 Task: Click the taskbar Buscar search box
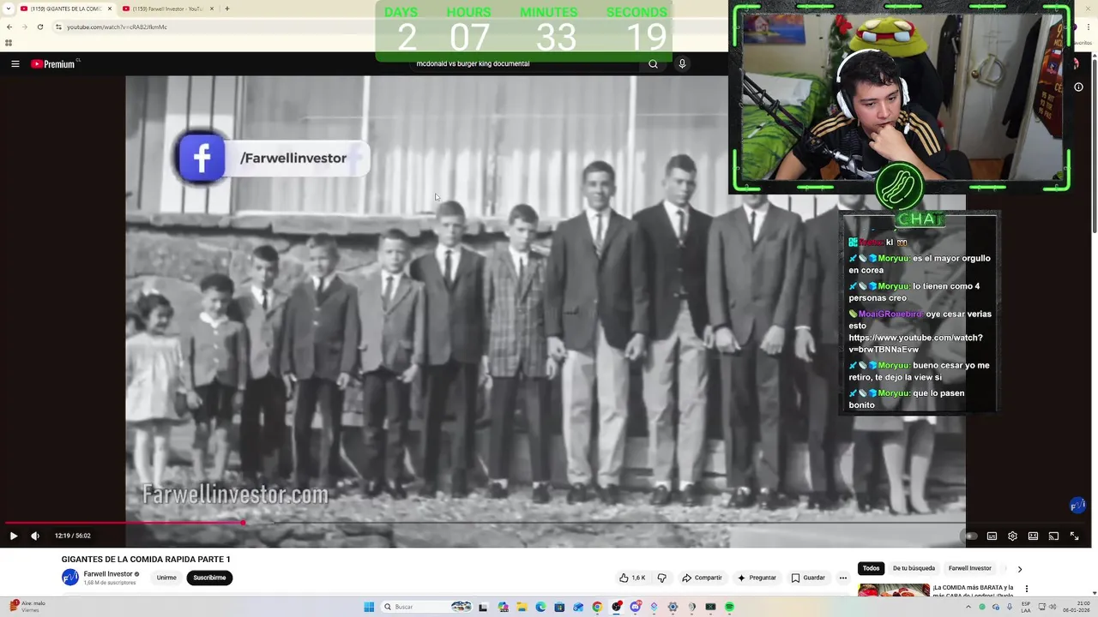pyautogui.click(x=426, y=607)
